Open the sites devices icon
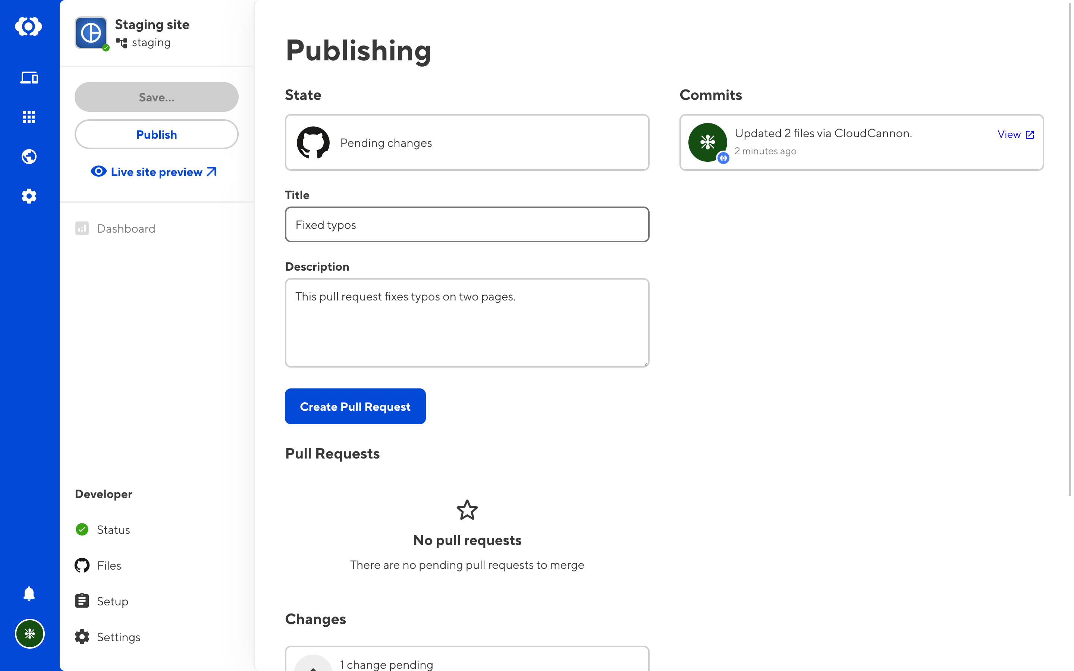Screen dimensions: 1074x671 point(29,78)
